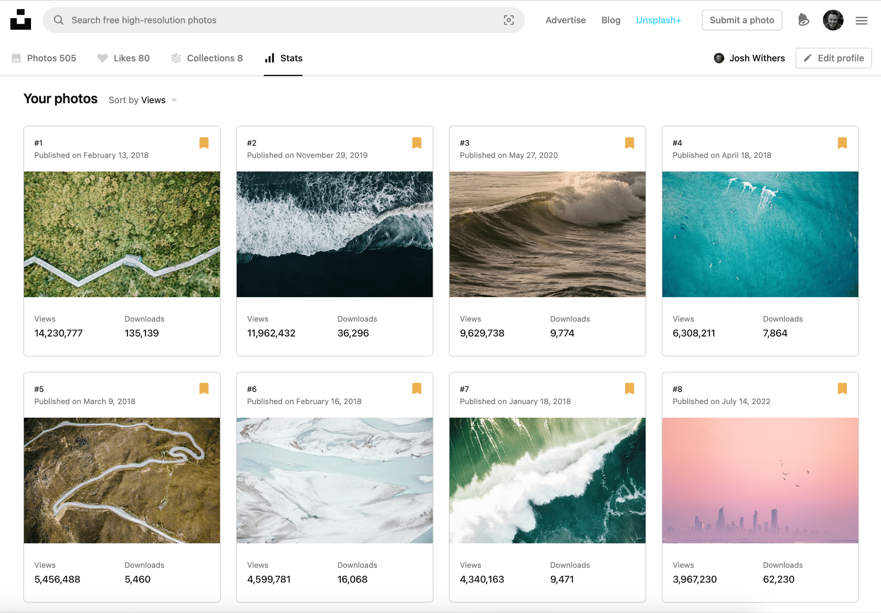Open the pink skyline photo #8 thumbnail
The width and height of the screenshot is (881, 613).
tap(760, 480)
